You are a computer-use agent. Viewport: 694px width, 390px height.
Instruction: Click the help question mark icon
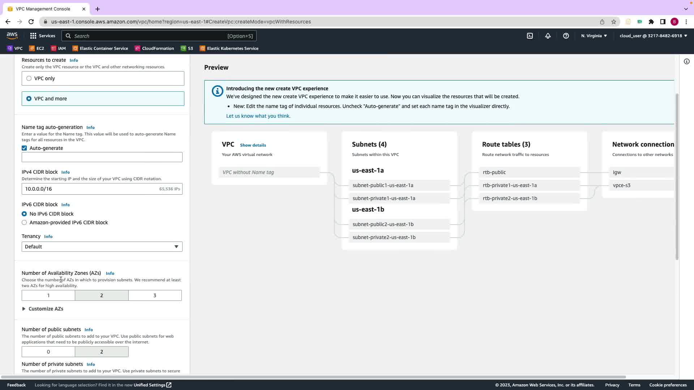pyautogui.click(x=566, y=36)
